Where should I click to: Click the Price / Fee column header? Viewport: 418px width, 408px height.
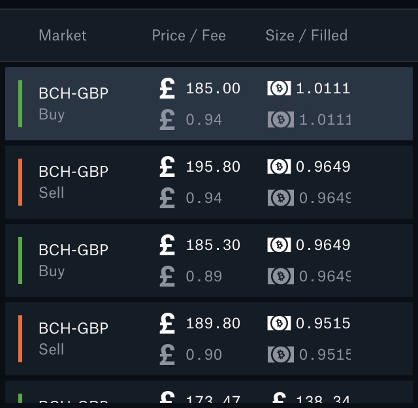189,35
